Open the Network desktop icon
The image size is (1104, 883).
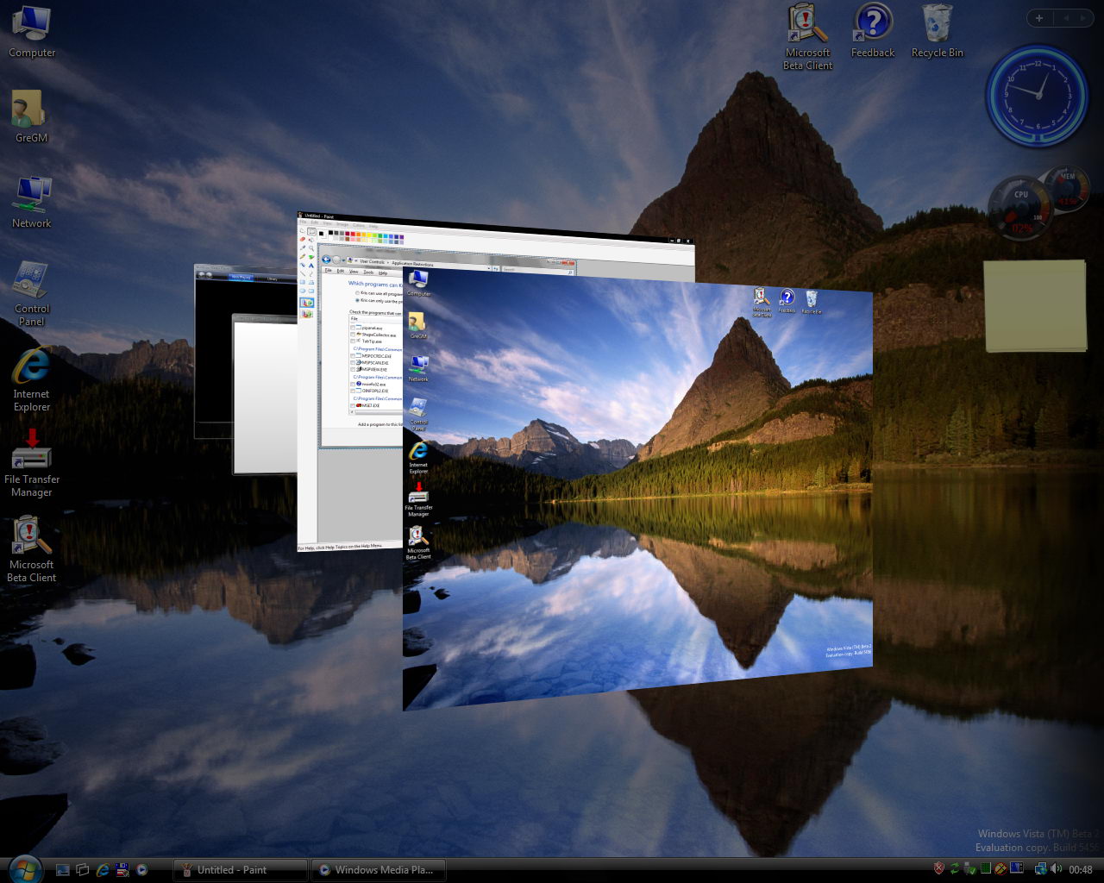(x=32, y=202)
